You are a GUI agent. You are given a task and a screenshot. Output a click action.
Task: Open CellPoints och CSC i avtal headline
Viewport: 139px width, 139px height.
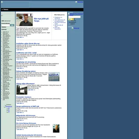[x=26, y=53]
